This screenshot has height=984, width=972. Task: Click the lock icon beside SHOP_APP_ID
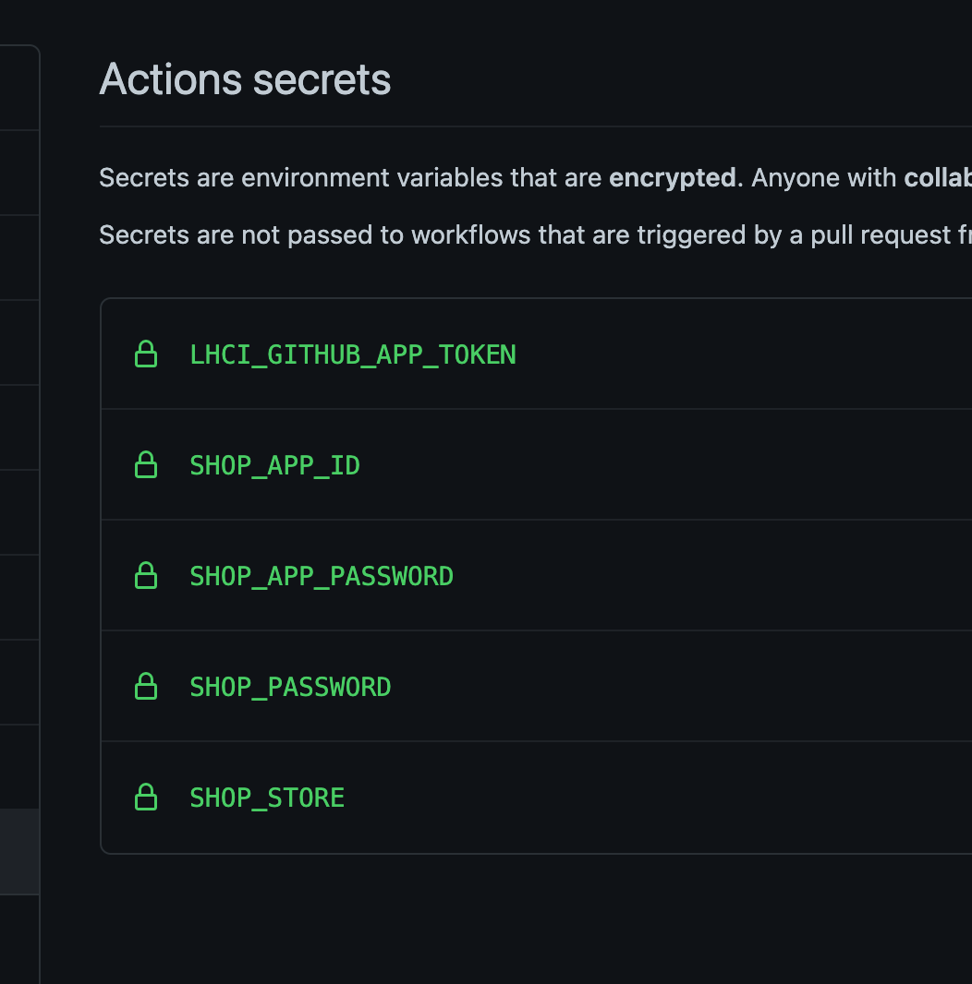pyautogui.click(x=146, y=464)
